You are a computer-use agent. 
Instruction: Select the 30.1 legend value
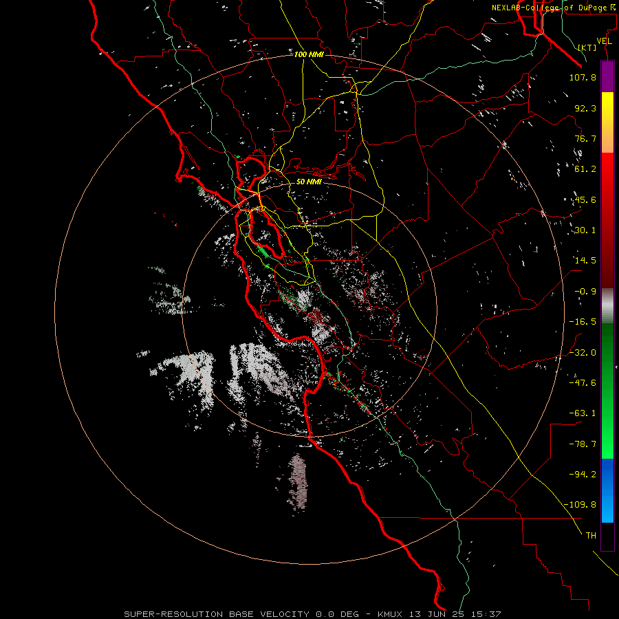585,230
